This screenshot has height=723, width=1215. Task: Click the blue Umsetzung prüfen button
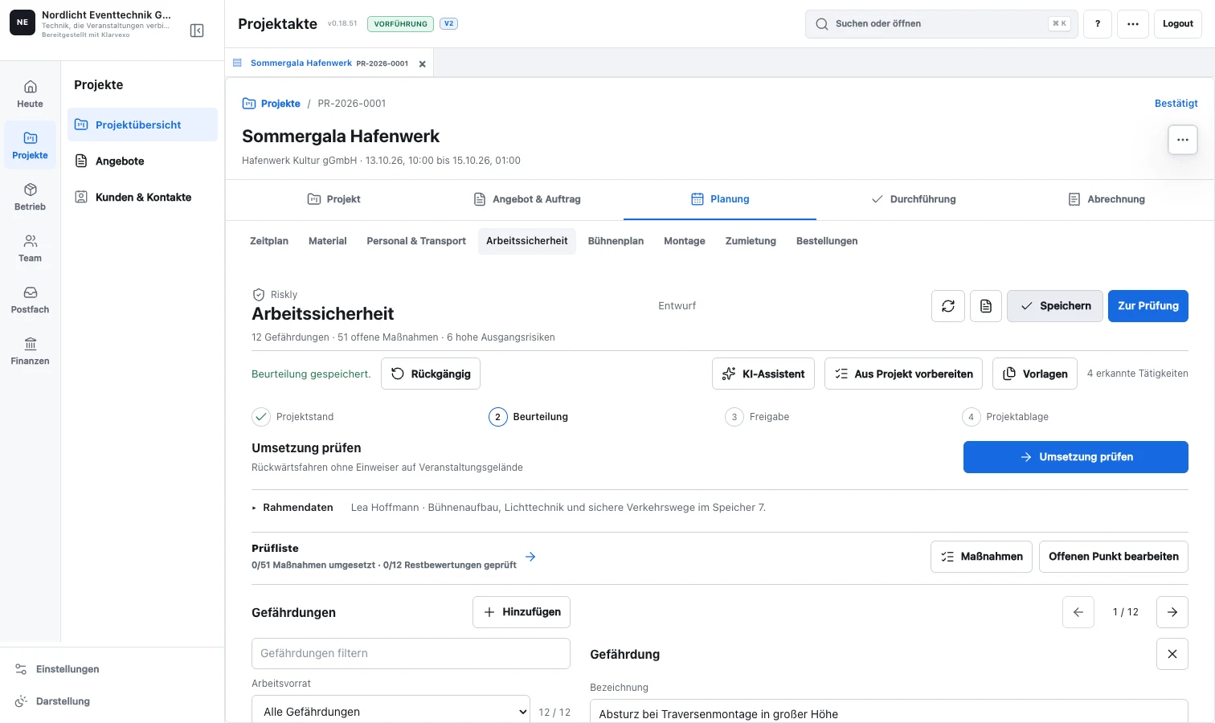(x=1076, y=457)
